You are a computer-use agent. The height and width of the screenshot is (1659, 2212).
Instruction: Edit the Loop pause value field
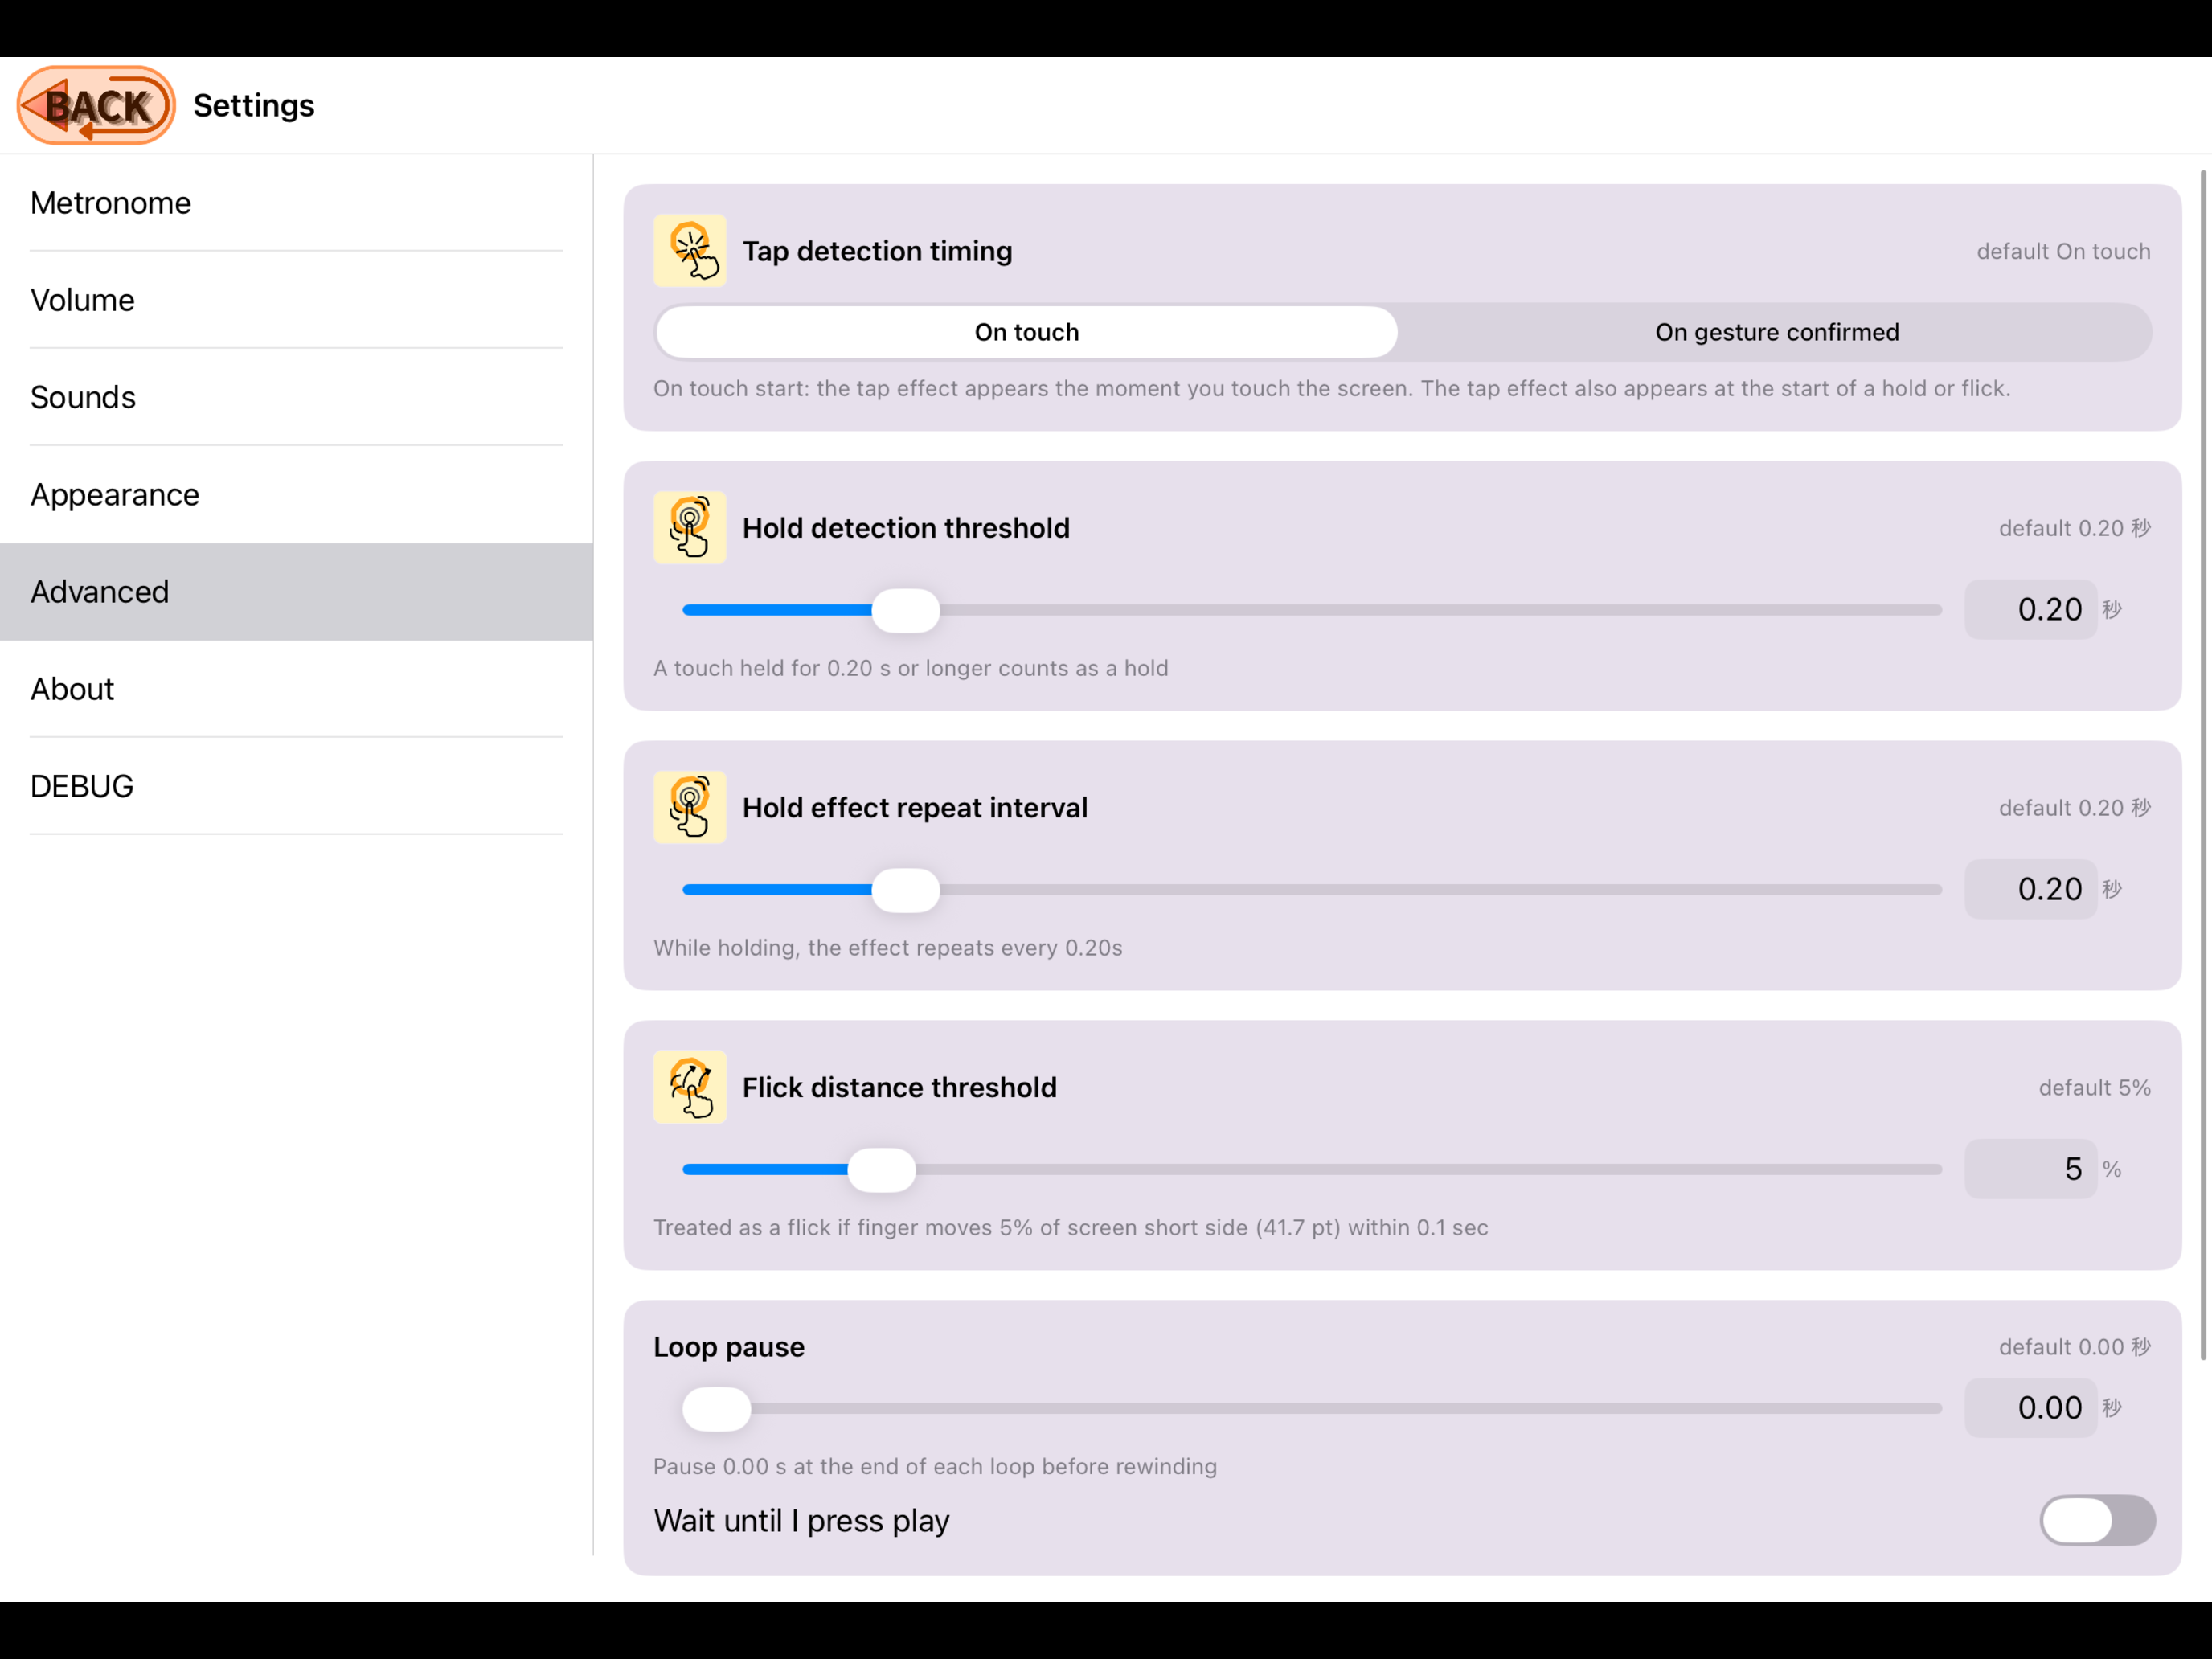[x=2030, y=1409]
